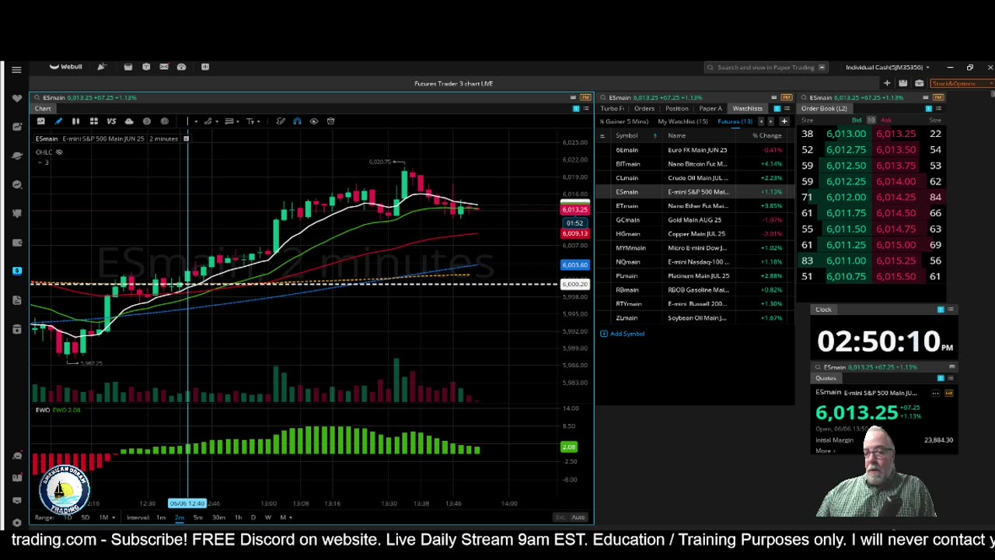Set chart interval to 30m
The image size is (995, 560).
click(x=218, y=518)
